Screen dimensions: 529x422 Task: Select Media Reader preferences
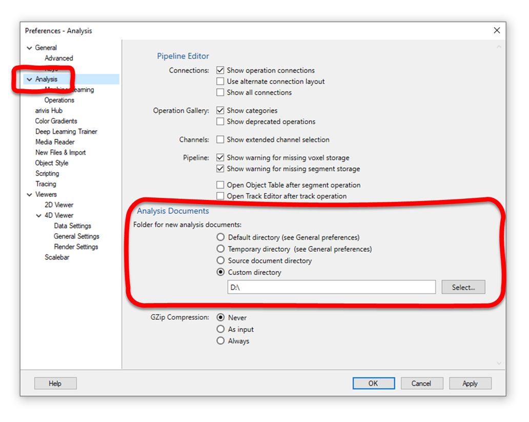tap(54, 142)
